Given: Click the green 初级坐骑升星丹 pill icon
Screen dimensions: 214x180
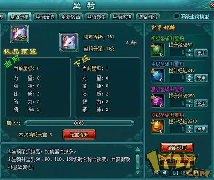Looking at the screenshot, I should tap(158, 50).
